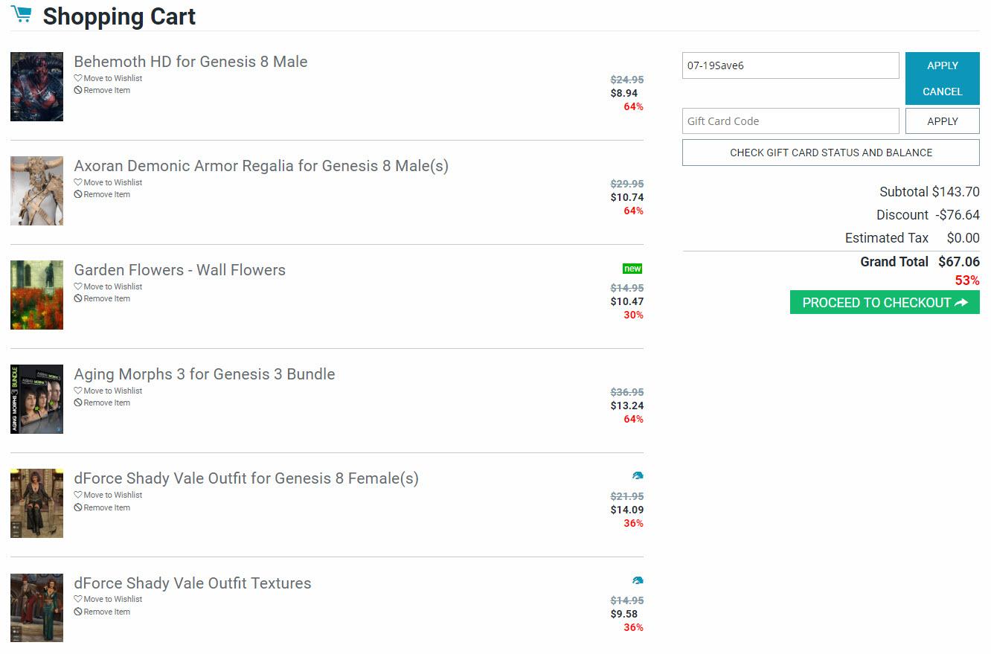Open dForce Shady Vale Outfit Textures title

193,583
